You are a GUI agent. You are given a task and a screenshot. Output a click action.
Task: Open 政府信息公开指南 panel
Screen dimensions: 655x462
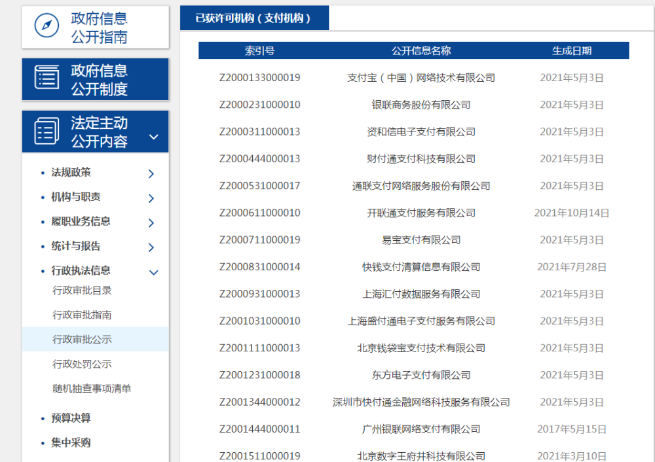(95, 27)
